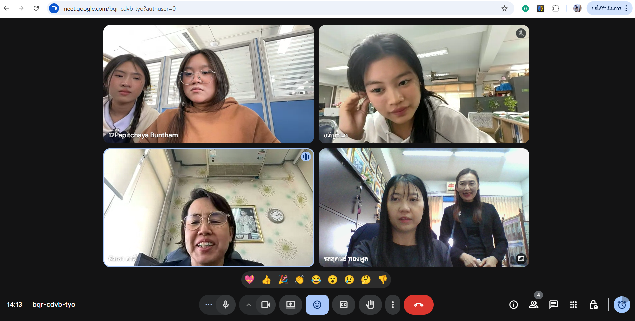This screenshot has width=635, height=321.
Task: Open the Chrome profile avatar
Action: [577, 8]
